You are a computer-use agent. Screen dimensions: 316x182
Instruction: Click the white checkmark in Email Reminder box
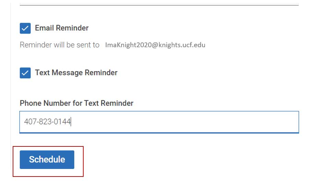pos(25,28)
